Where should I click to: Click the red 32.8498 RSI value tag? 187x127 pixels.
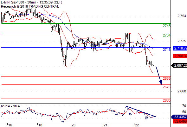click(180, 121)
